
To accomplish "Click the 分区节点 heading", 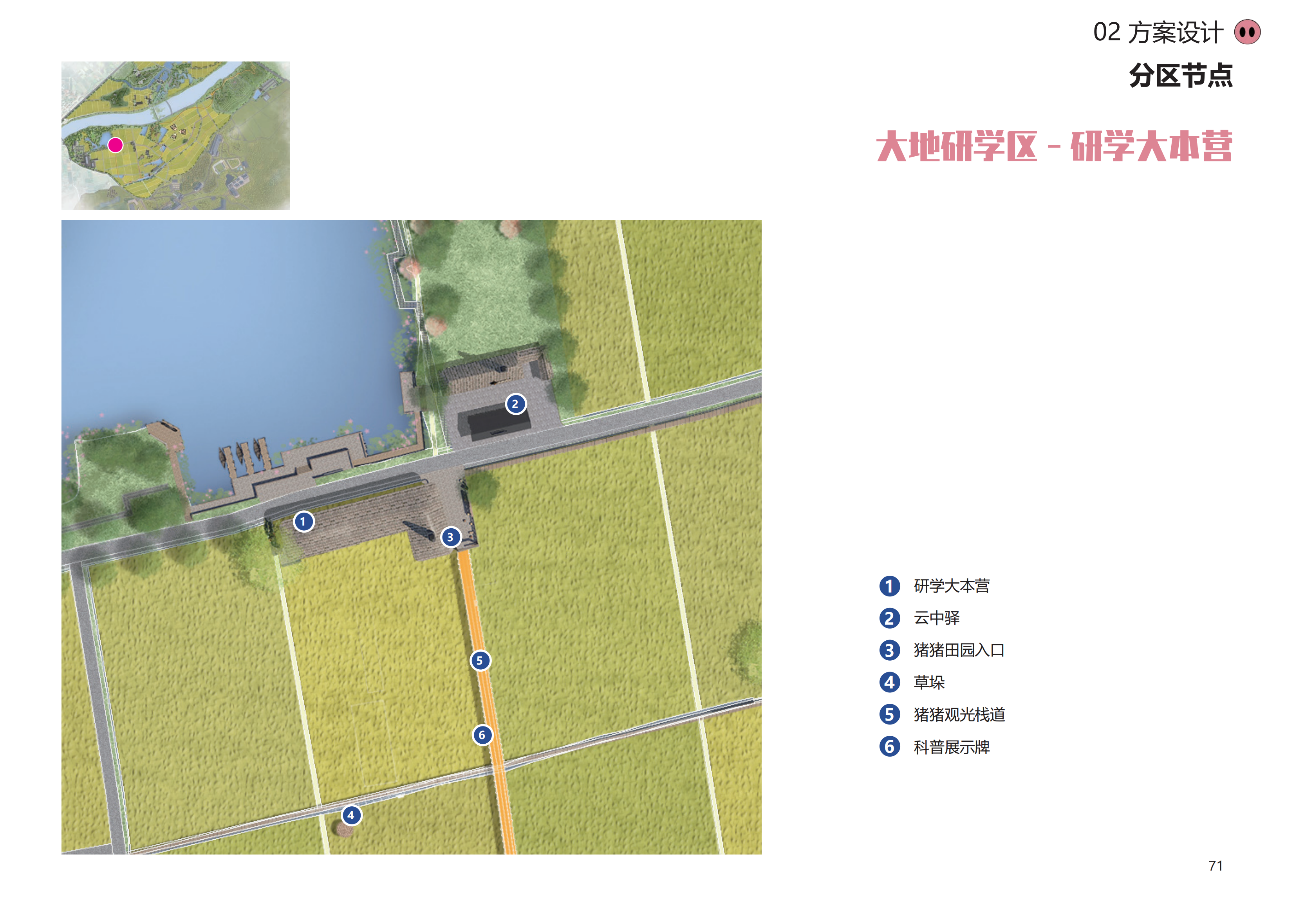I will coord(1181,76).
